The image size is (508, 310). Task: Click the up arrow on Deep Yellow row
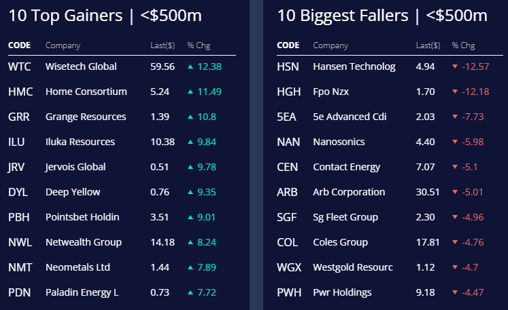tap(191, 192)
